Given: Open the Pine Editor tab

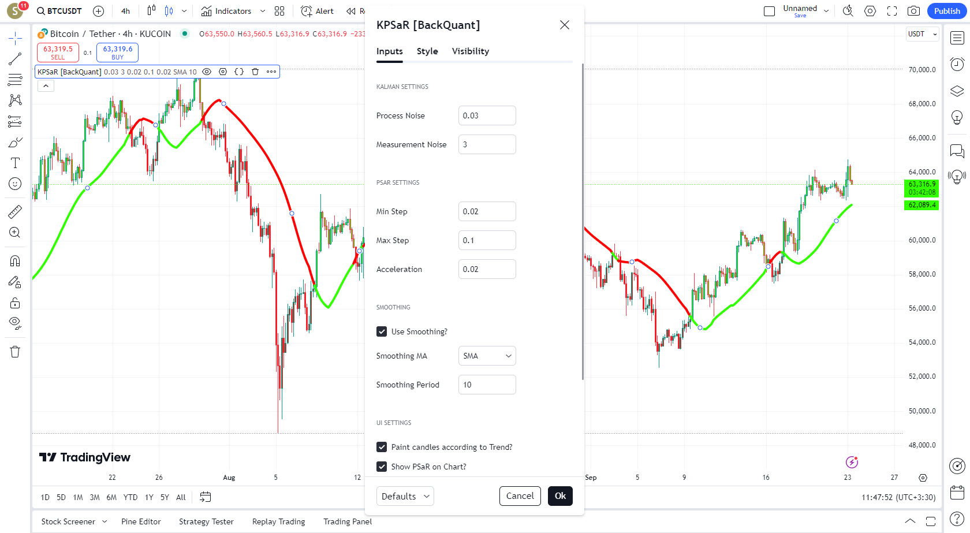Looking at the screenshot, I should point(141,521).
